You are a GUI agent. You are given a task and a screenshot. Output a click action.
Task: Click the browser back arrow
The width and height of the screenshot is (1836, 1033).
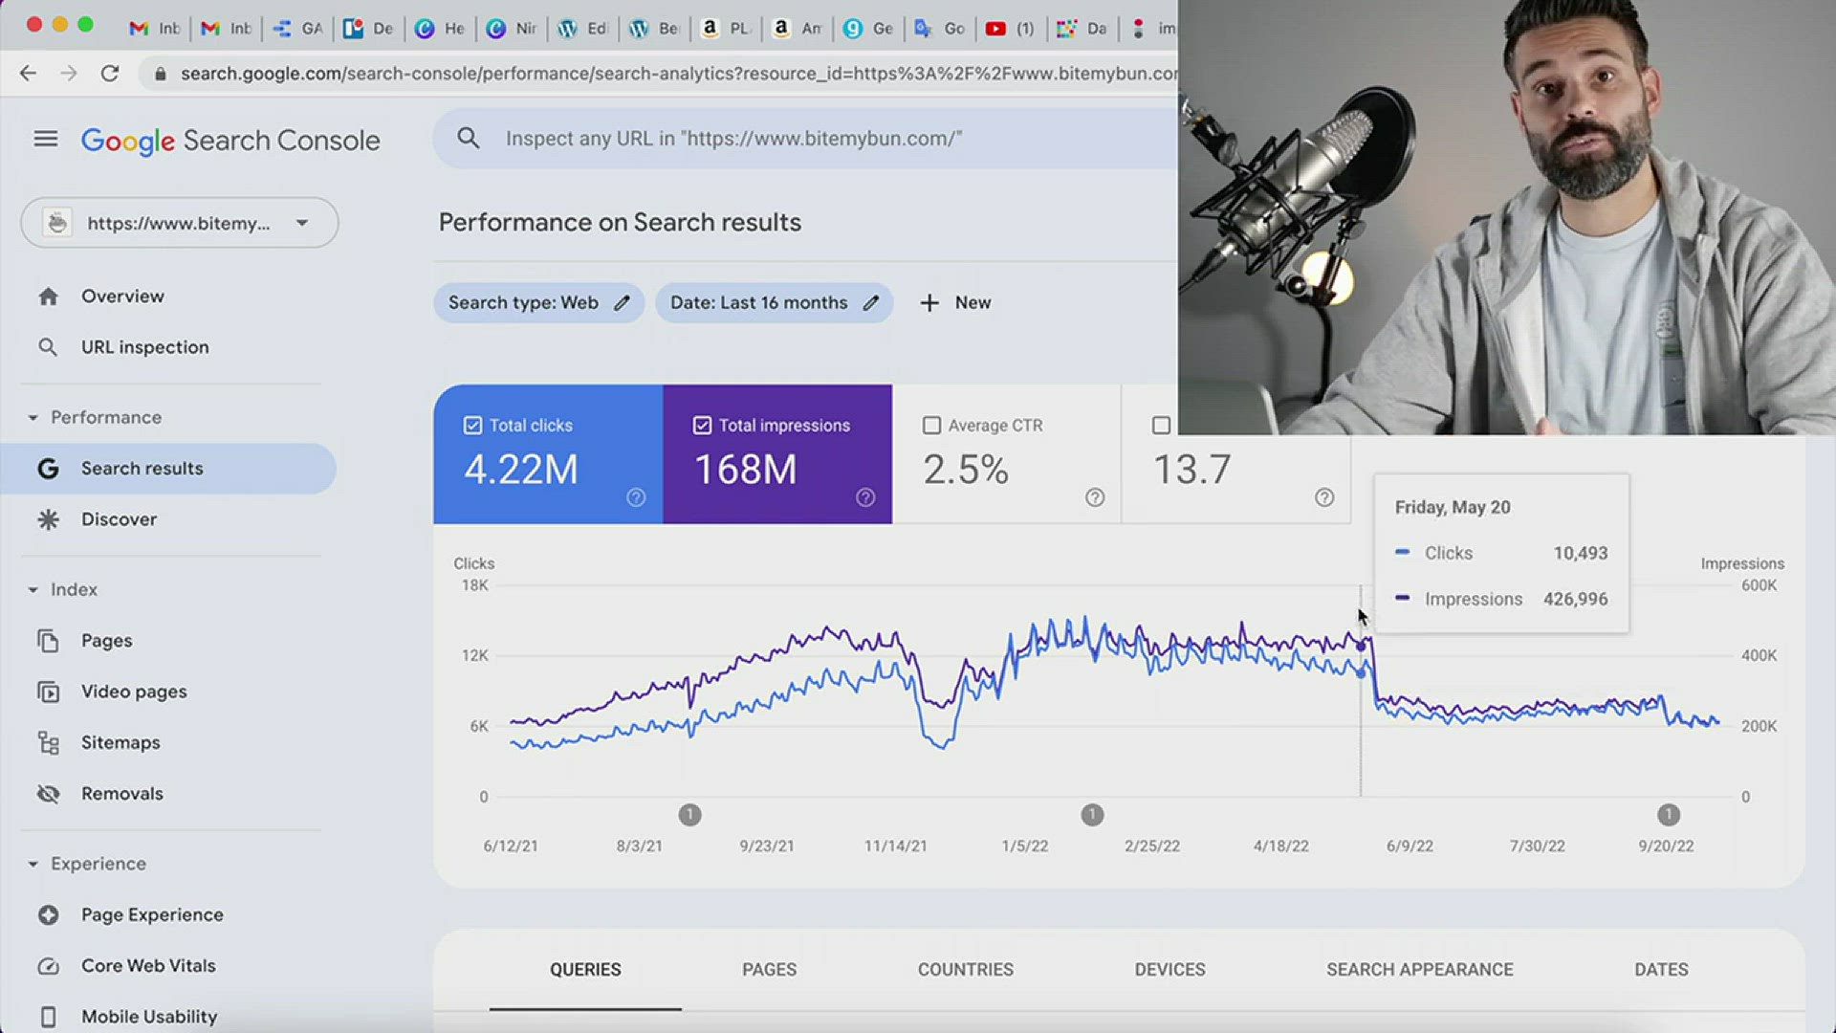pyautogui.click(x=28, y=74)
